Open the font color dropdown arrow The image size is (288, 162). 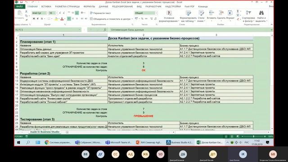pos(65,19)
